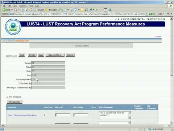Viewport: 174px width, 131px height.
Task: Open the Favorites star toolbar button
Action: click(51, 10)
